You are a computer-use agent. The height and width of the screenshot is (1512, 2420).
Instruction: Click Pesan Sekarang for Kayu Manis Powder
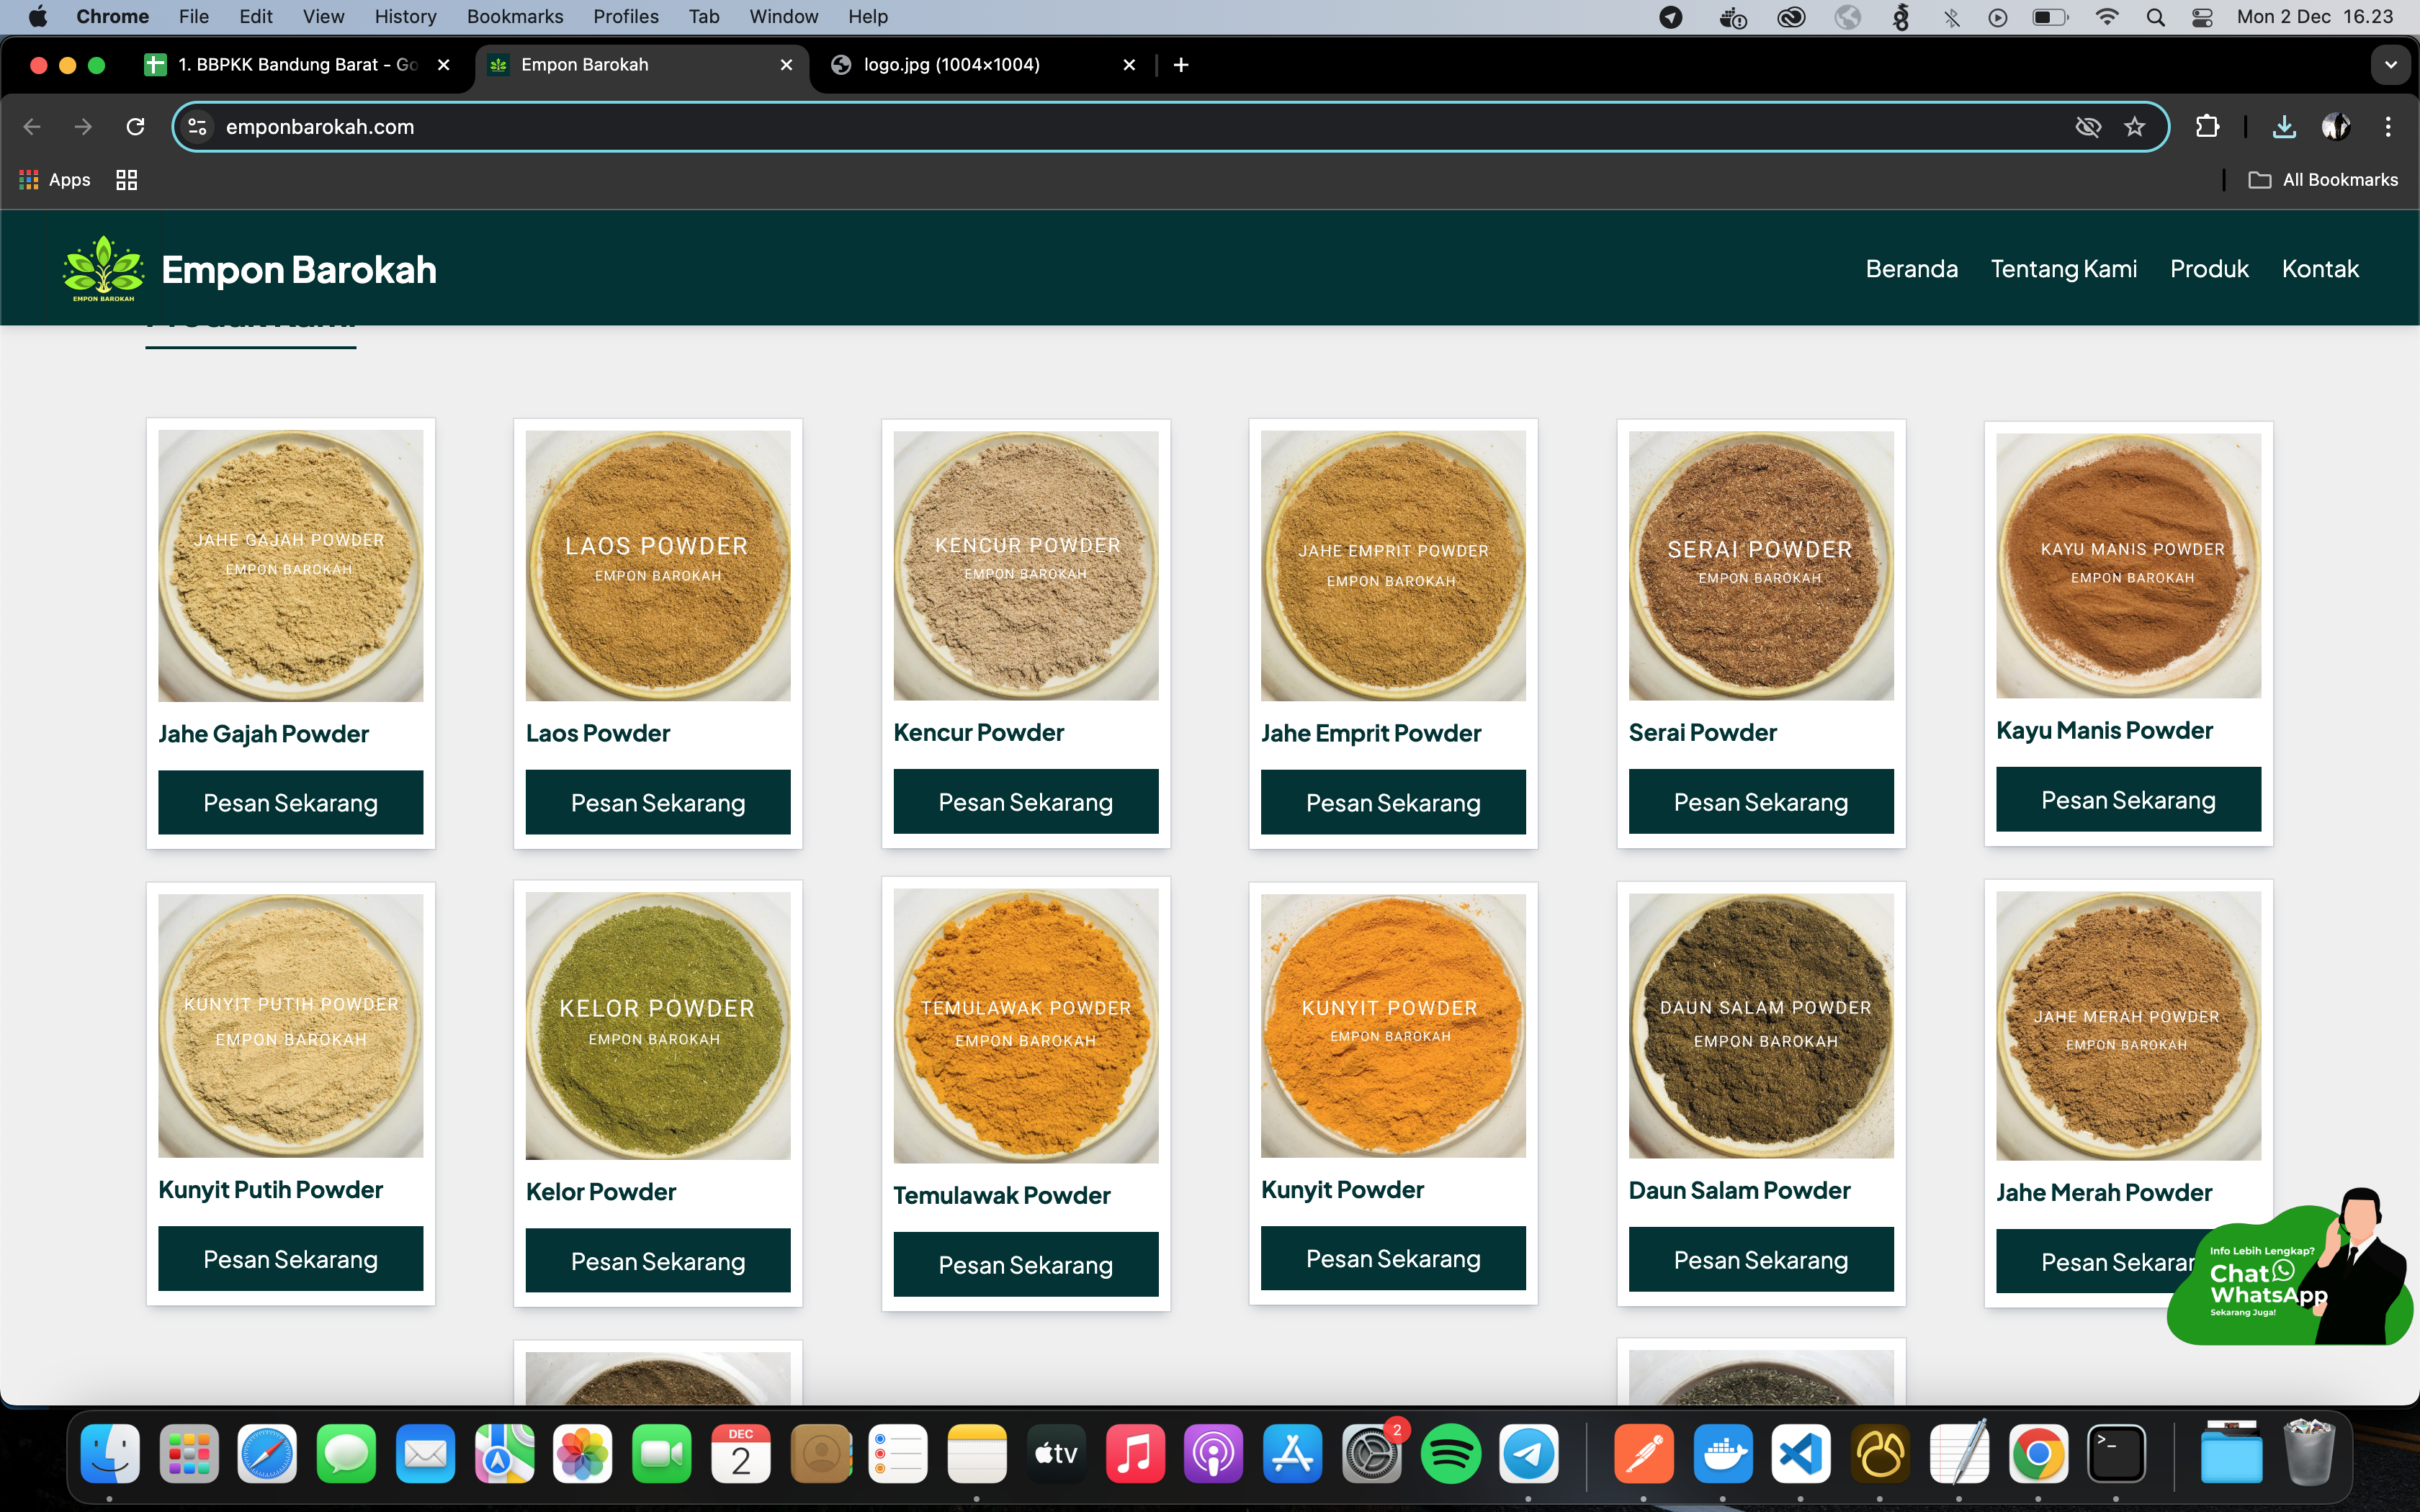pyautogui.click(x=2128, y=799)
